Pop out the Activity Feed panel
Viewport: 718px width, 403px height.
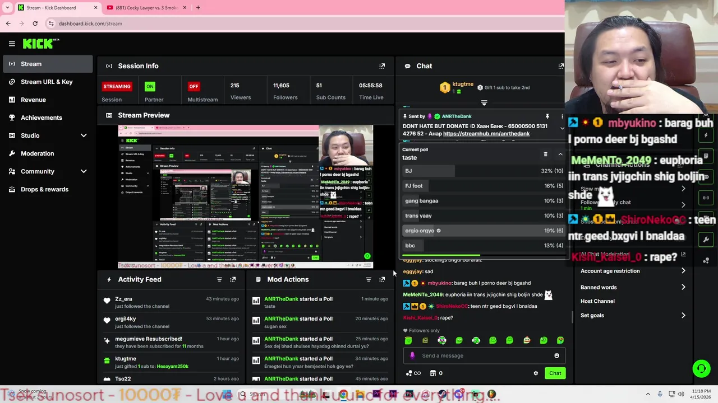(233, 279)
